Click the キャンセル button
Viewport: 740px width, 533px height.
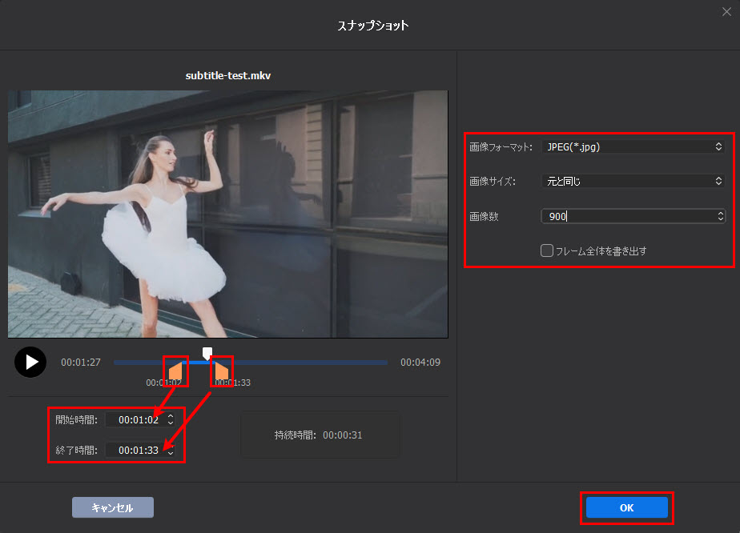click(x=113, y=507)
